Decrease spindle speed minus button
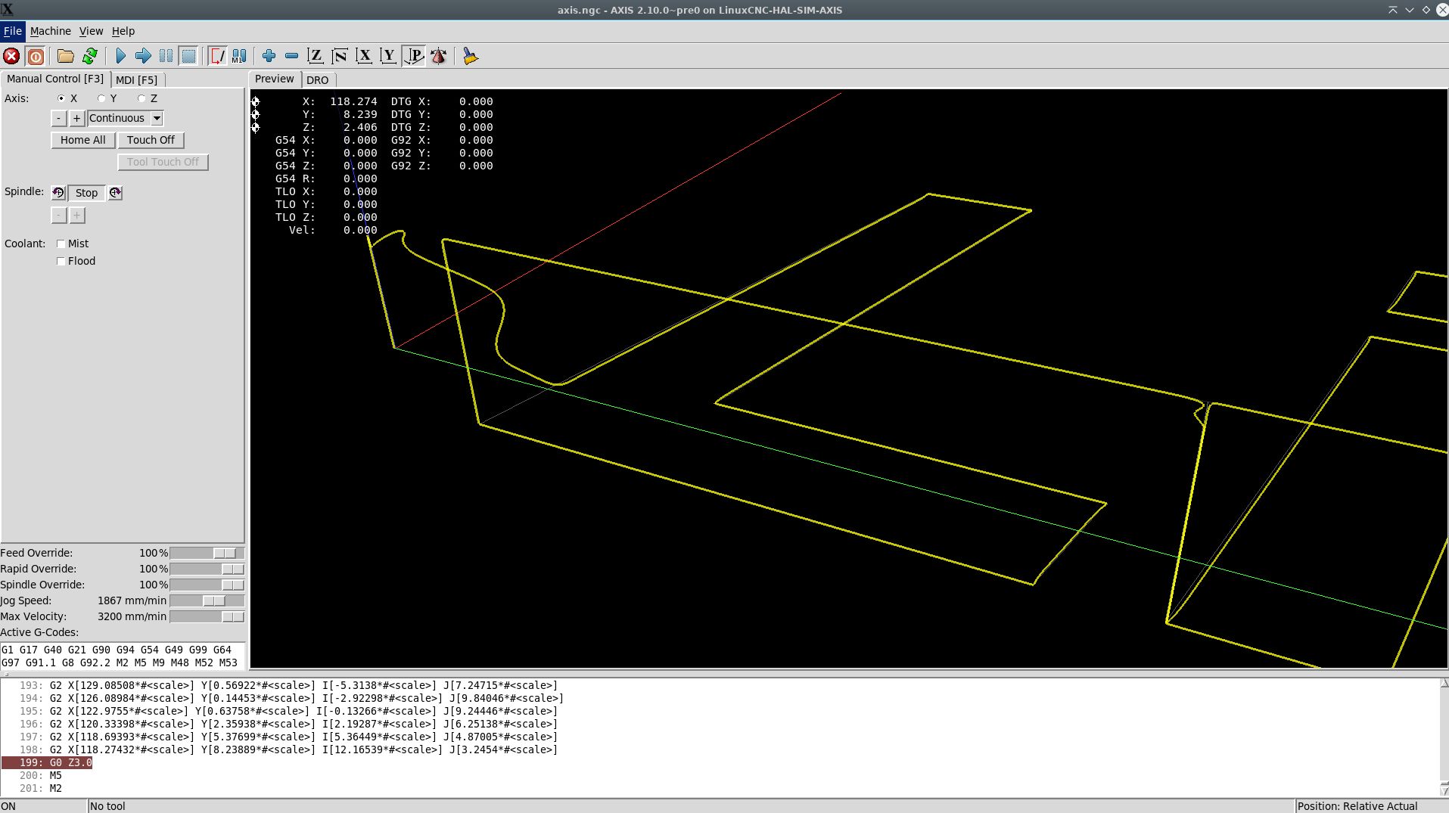 pos(58,216)
